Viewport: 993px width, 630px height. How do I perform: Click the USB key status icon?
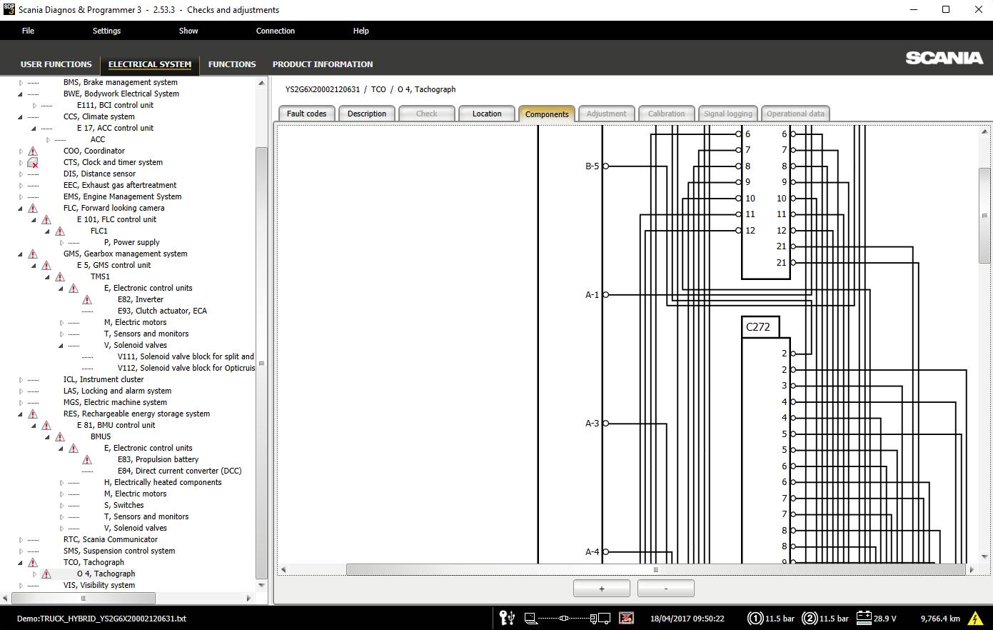[507, 618]
